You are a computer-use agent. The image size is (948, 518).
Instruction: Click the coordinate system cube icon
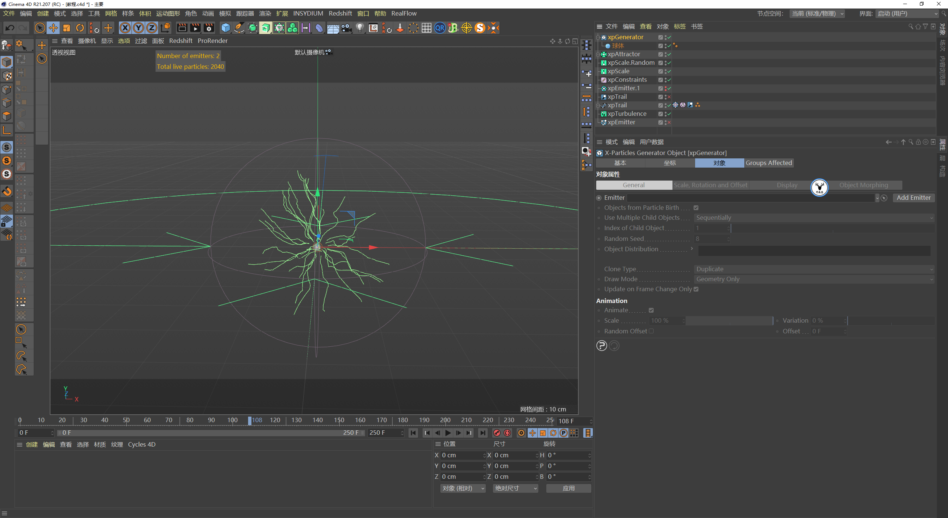[x=166, y=28]
